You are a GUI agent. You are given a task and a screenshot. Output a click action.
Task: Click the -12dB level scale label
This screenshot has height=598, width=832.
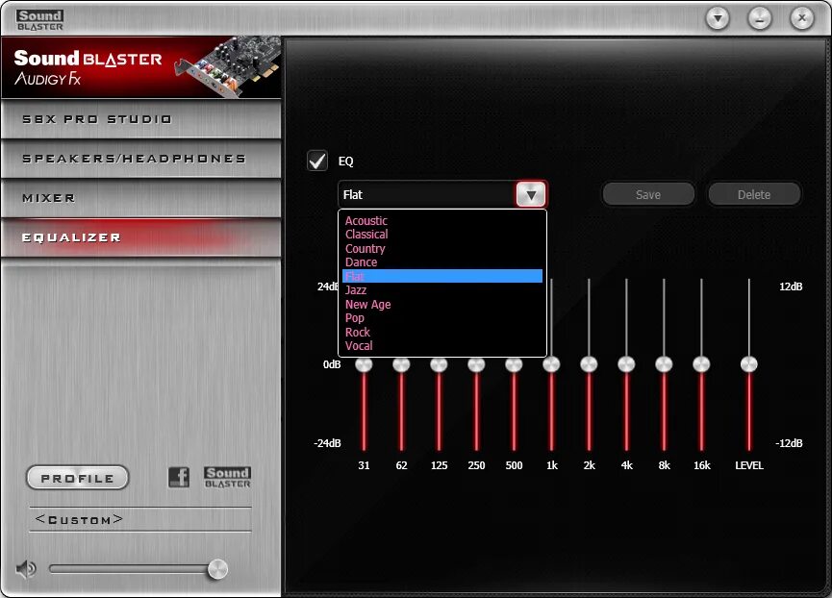pyautogui.click(x=789, y=443)
